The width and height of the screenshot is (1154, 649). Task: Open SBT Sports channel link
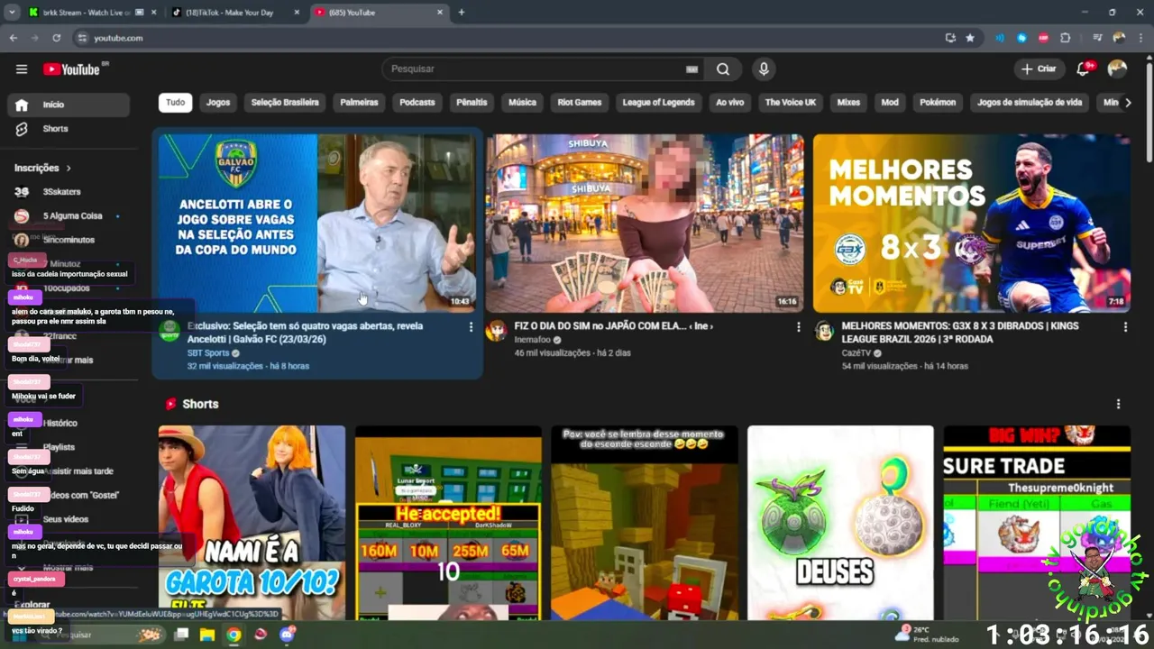[208, 353]
